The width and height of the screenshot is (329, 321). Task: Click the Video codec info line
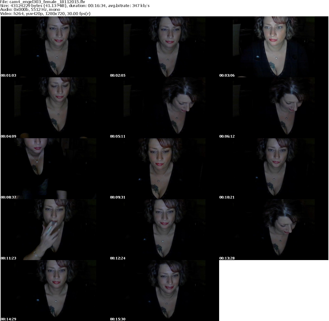45,13
